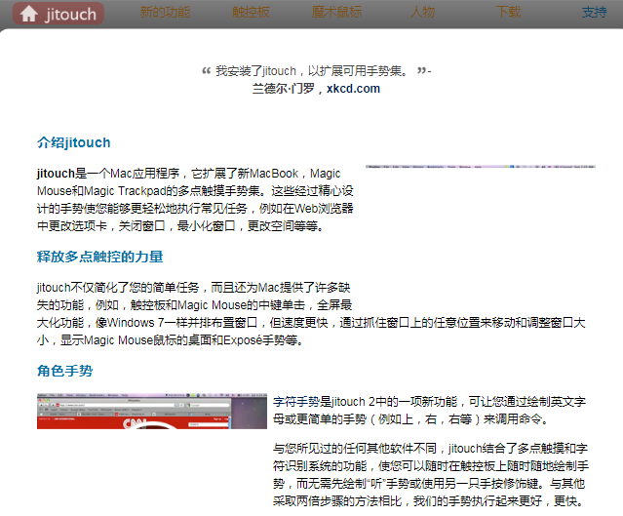Click the Mac menu bar image strip

tap(481, 167)
